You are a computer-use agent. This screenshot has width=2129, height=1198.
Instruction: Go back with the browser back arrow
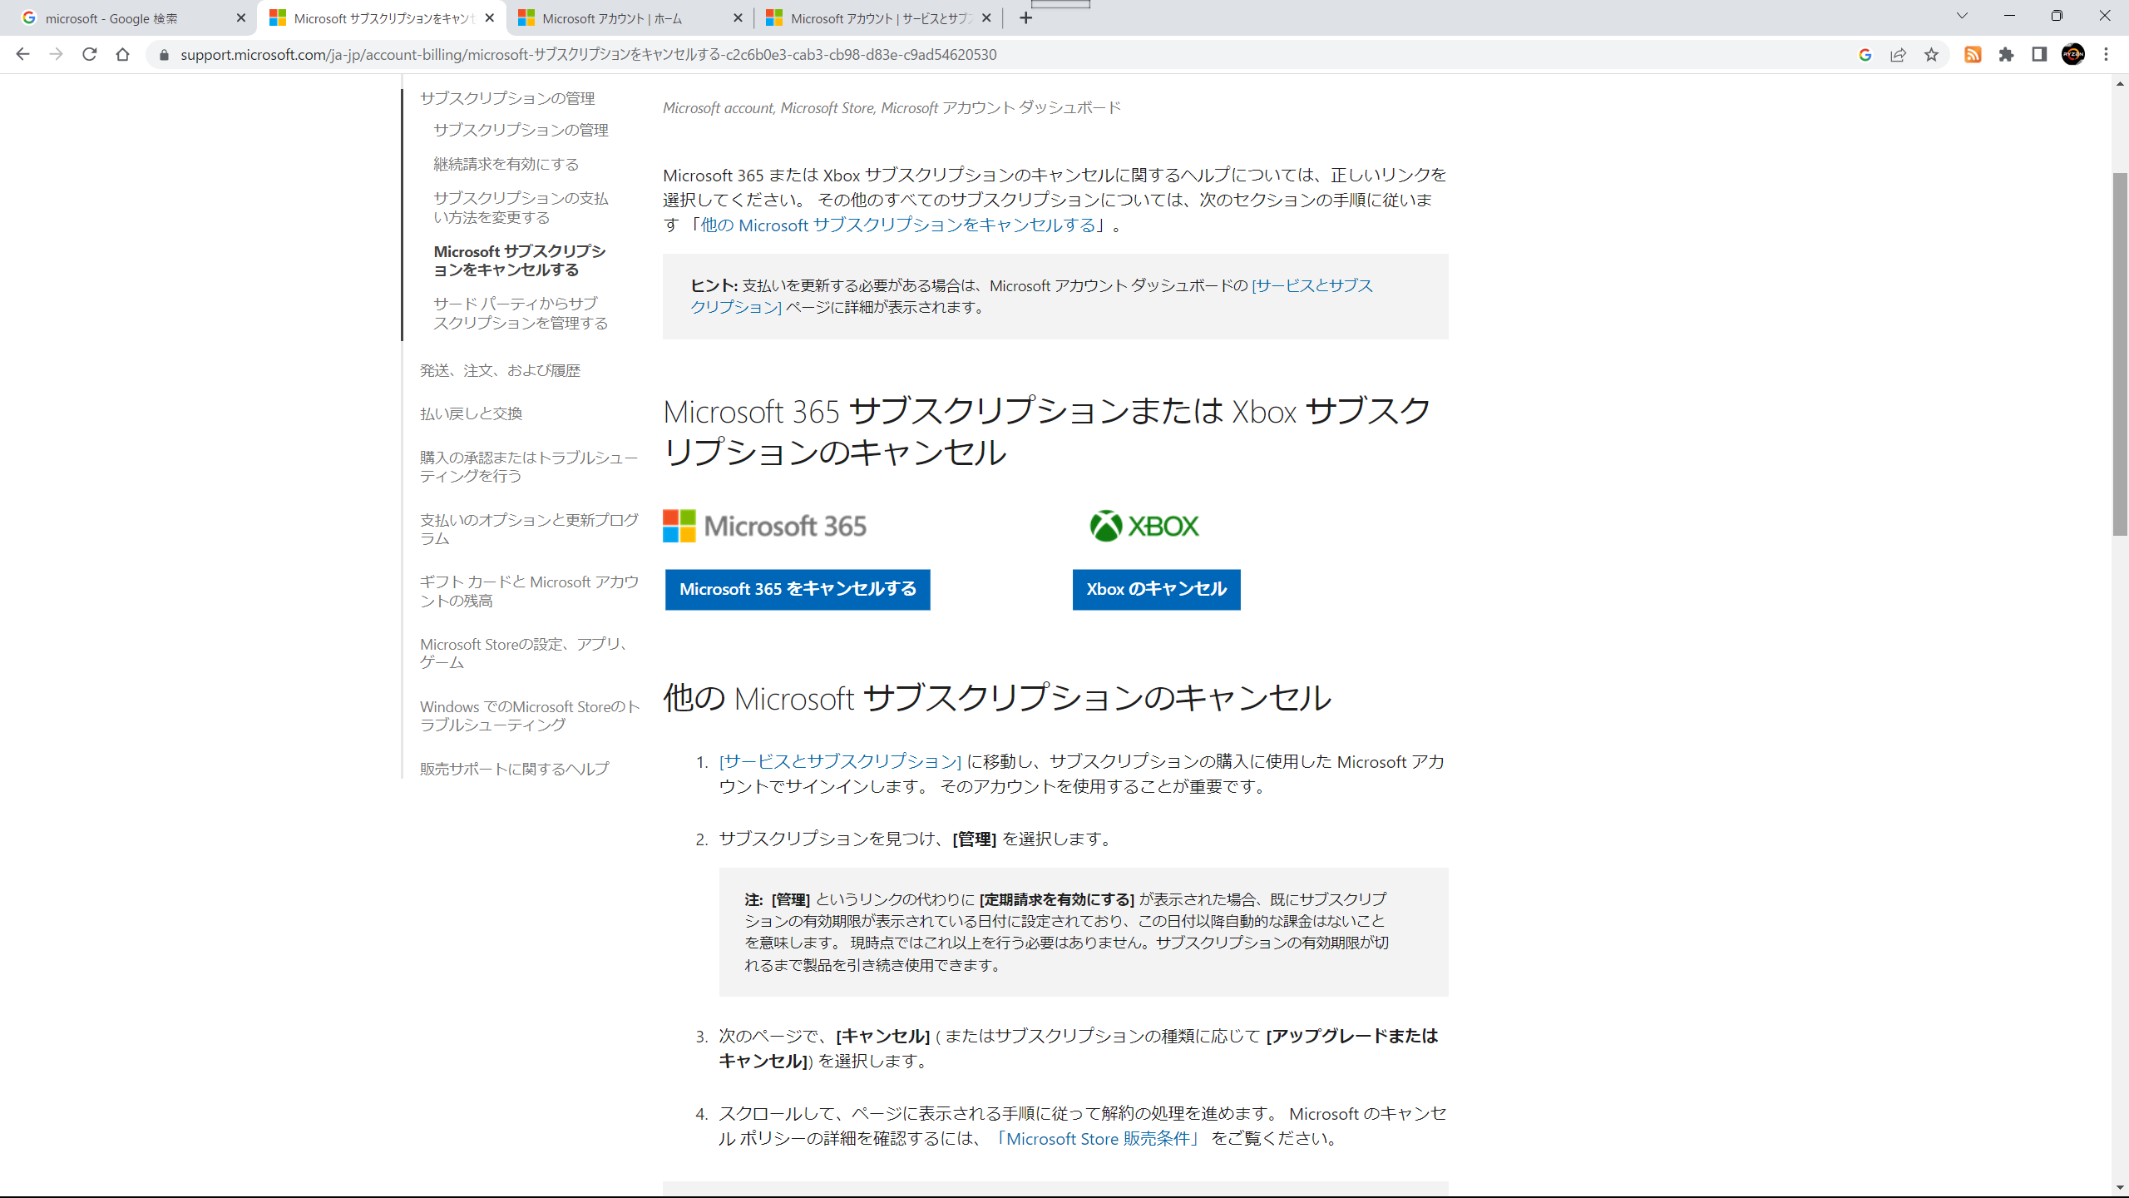pyautogui.click(x=22, y=55)
